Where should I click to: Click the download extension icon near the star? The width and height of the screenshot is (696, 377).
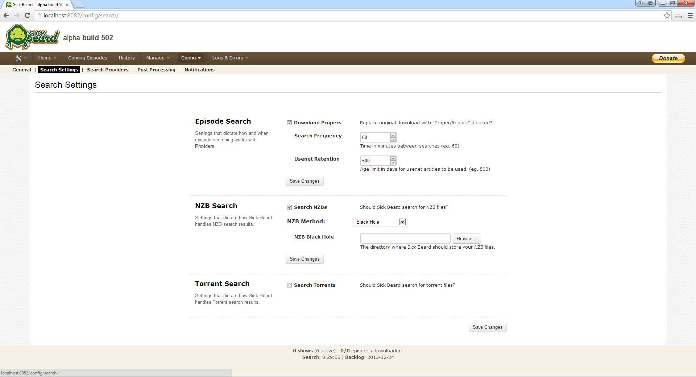[678, 15]
